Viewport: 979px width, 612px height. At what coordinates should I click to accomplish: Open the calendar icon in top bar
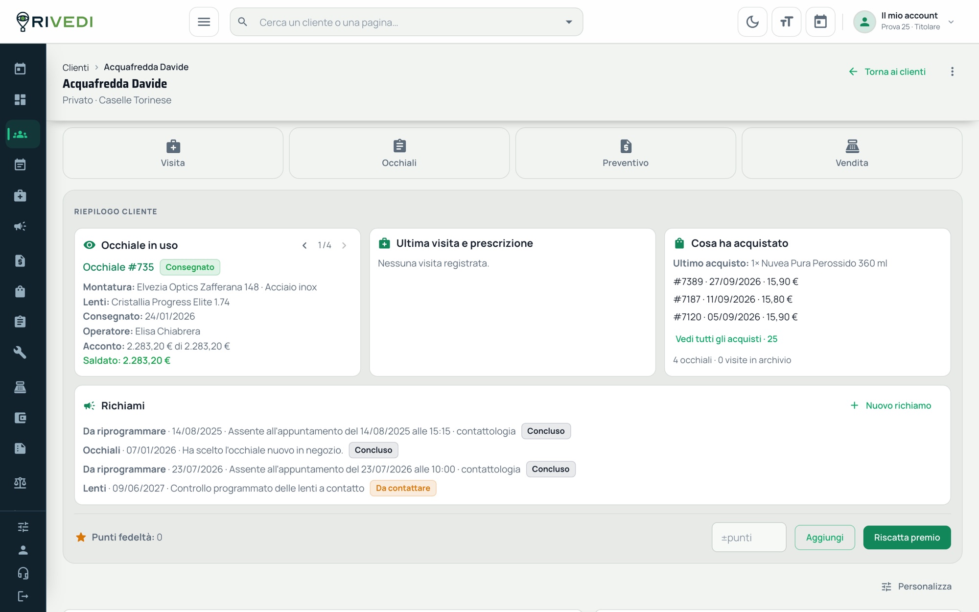pos(820,22)
